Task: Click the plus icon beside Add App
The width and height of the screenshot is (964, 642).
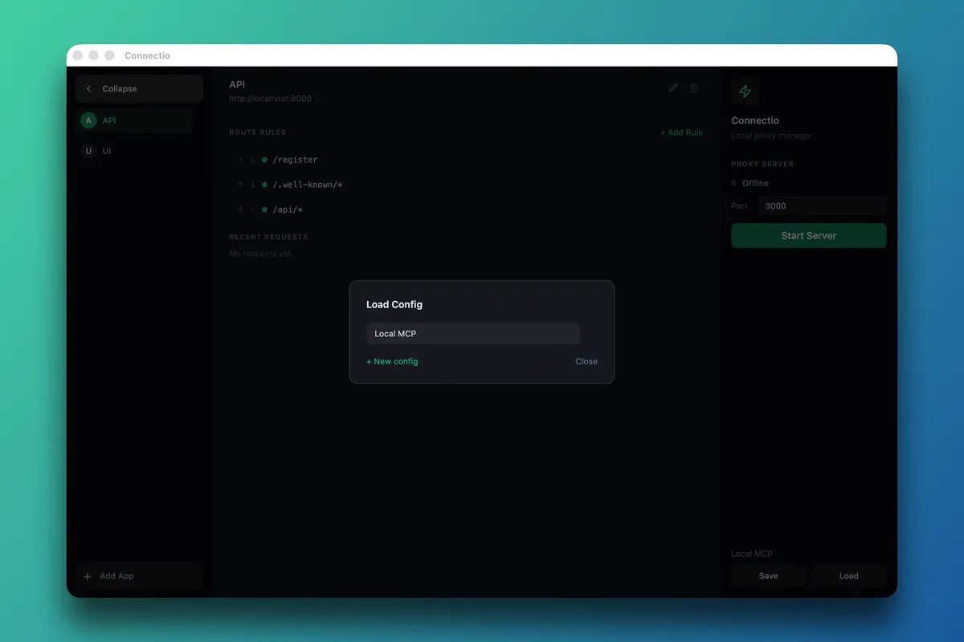Action: (x=88, y=576)
